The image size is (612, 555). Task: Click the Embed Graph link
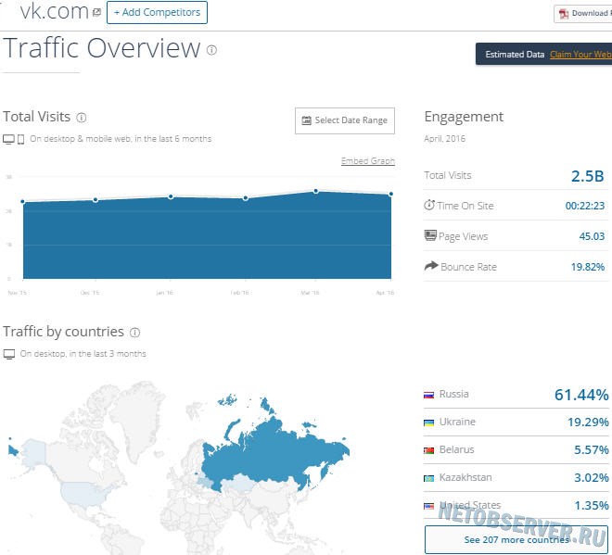pos(368,160)
